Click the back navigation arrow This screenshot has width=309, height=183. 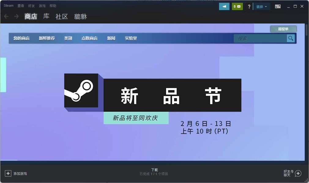pyautogui.click(x=6, y=16)
